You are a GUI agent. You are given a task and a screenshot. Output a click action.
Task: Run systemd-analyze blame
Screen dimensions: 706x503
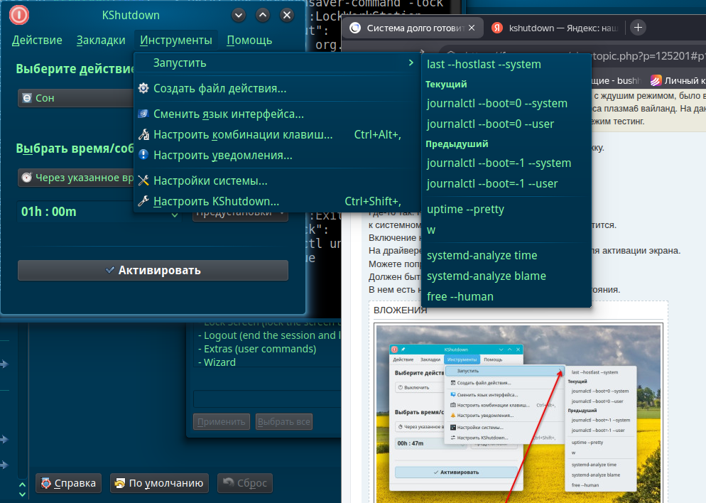click(506, 276)
